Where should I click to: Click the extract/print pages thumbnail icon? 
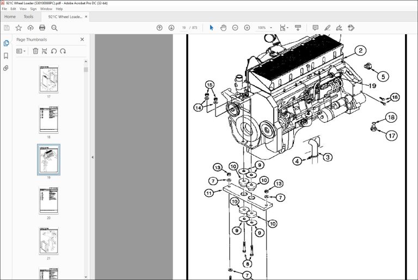coord(45,51)
